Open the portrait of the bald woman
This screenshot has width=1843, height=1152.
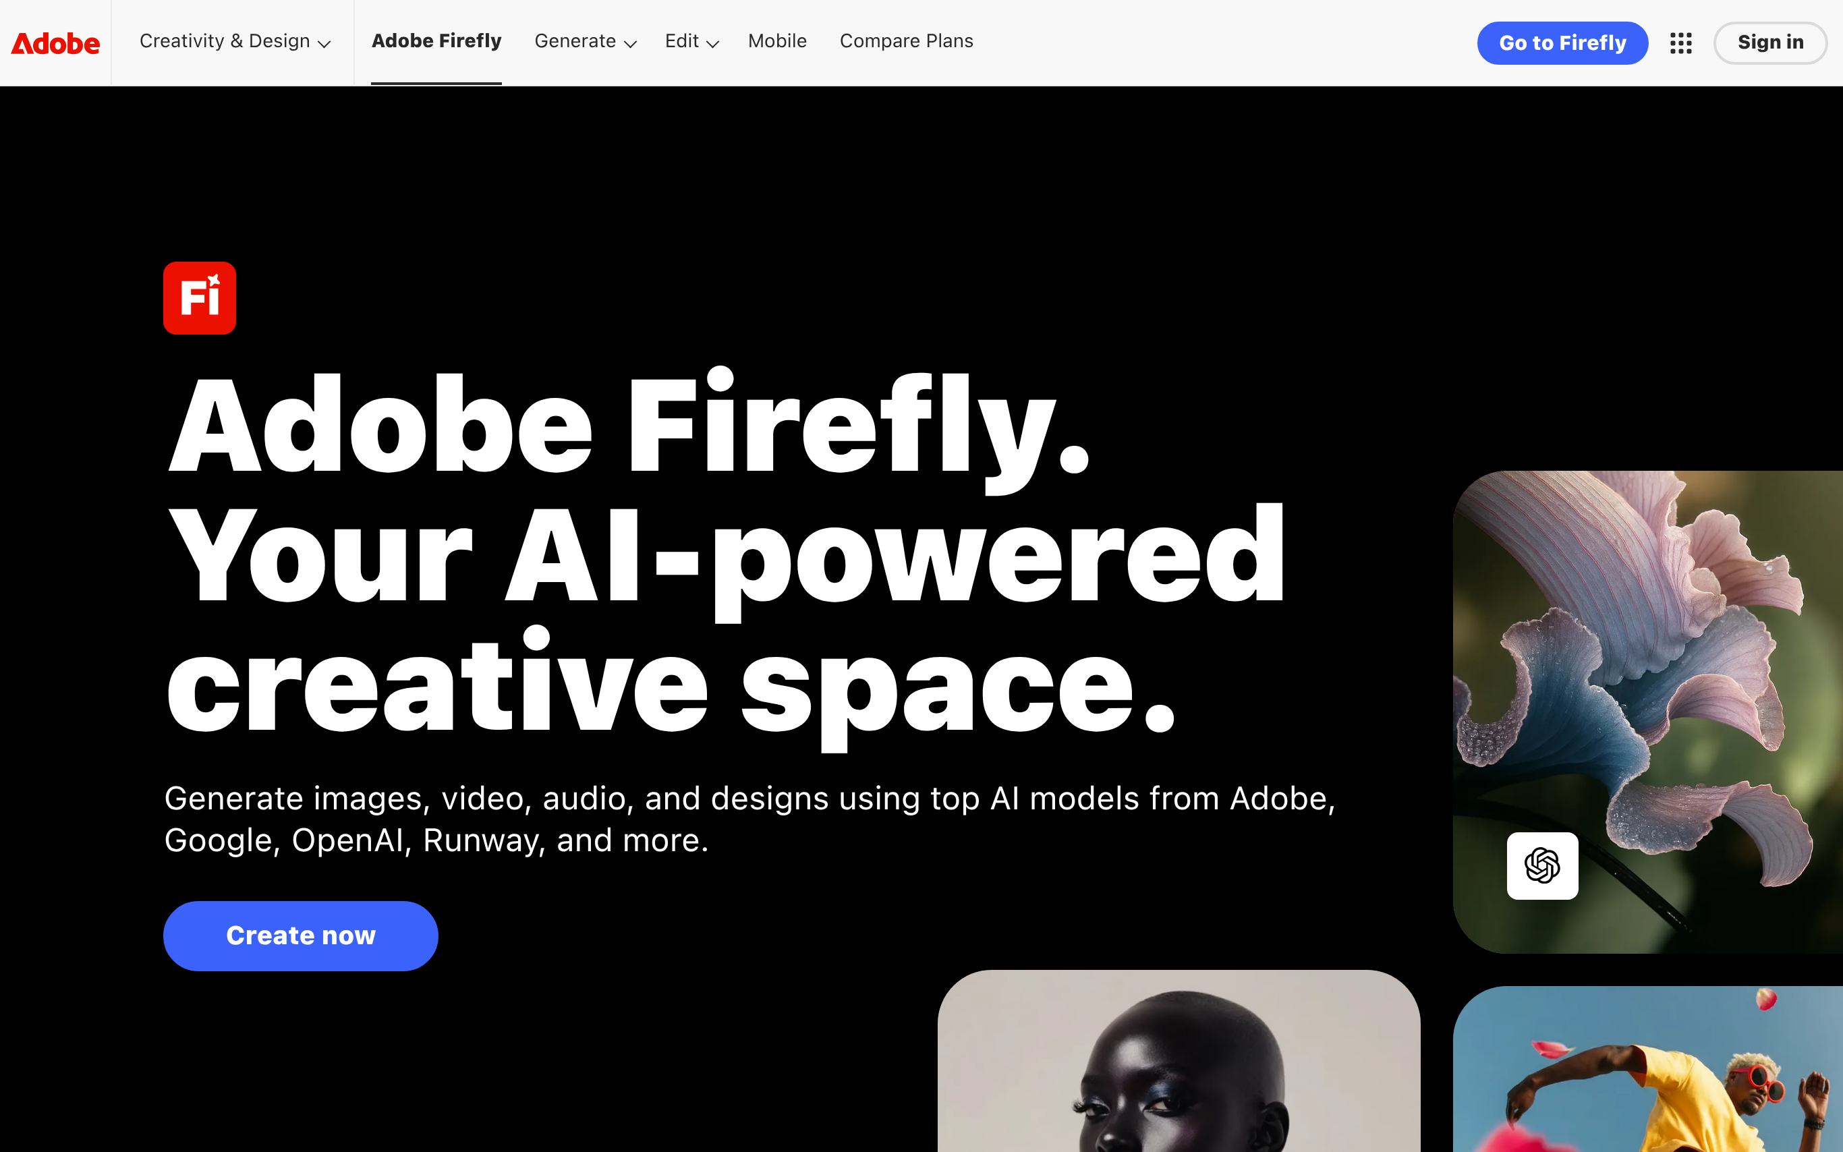click(x=1179, y=1060)
